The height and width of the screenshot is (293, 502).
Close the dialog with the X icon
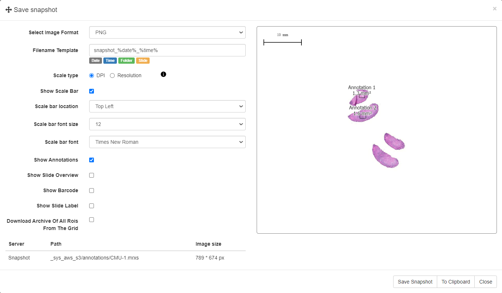coord(494,9)
